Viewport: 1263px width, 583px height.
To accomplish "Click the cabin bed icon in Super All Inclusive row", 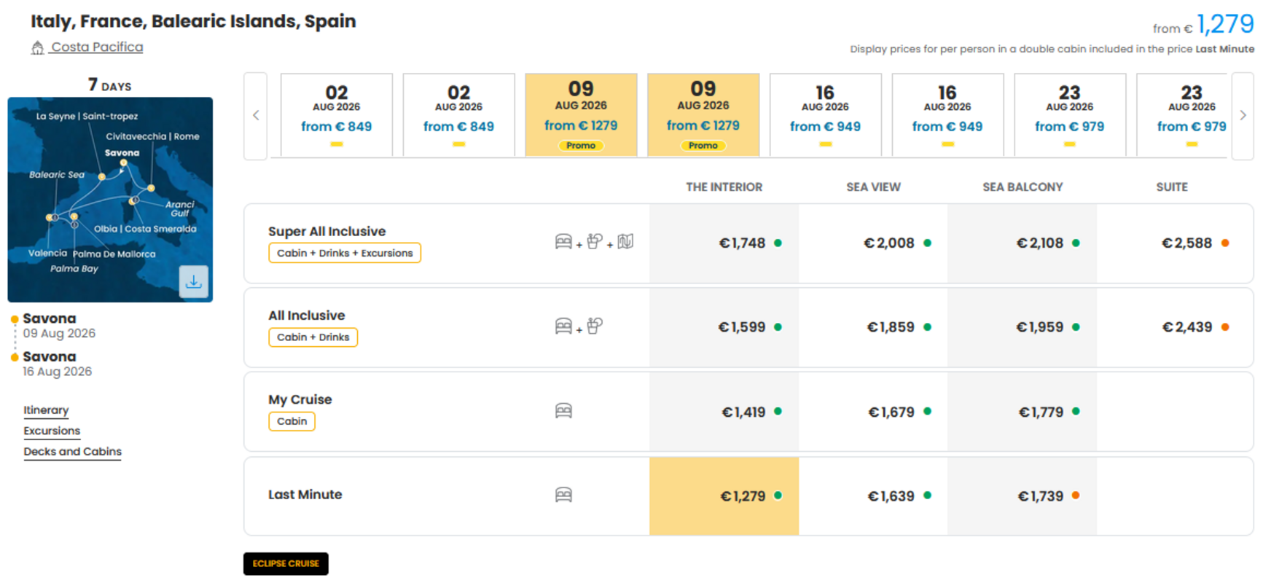I will click(563, 242).
